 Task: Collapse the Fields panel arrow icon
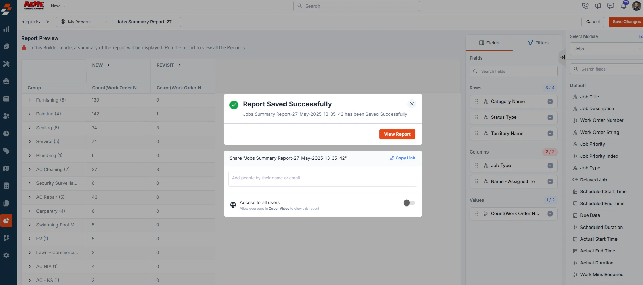point(562,57)
